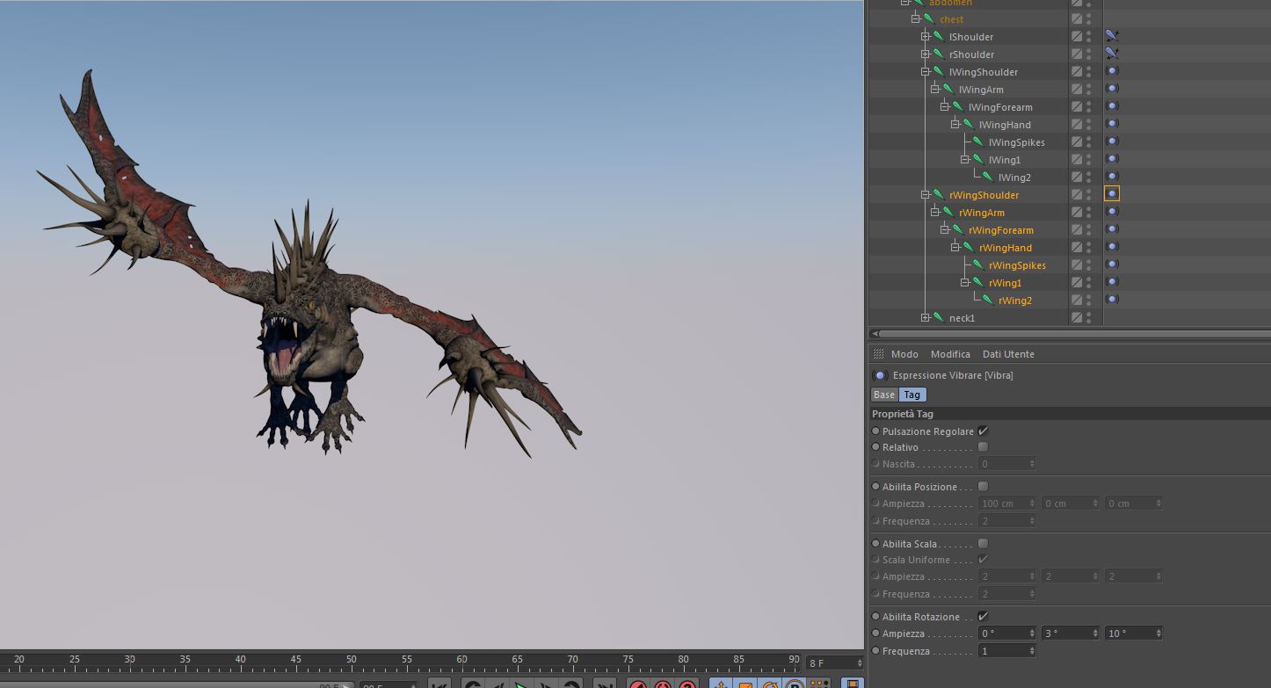Toggle visibility dots for rWingHand
The image size is (1271, 688).
tap(1089, 247)
